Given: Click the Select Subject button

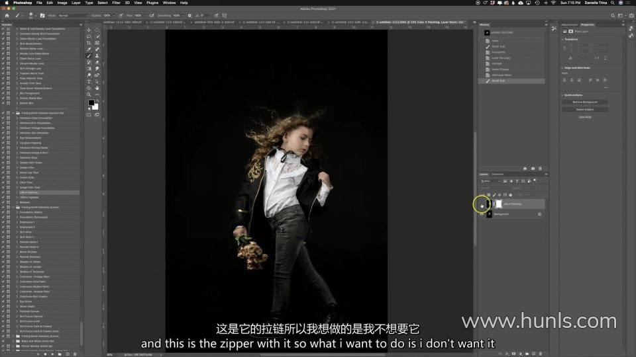Looking at the screenshot, I should 584,109.
